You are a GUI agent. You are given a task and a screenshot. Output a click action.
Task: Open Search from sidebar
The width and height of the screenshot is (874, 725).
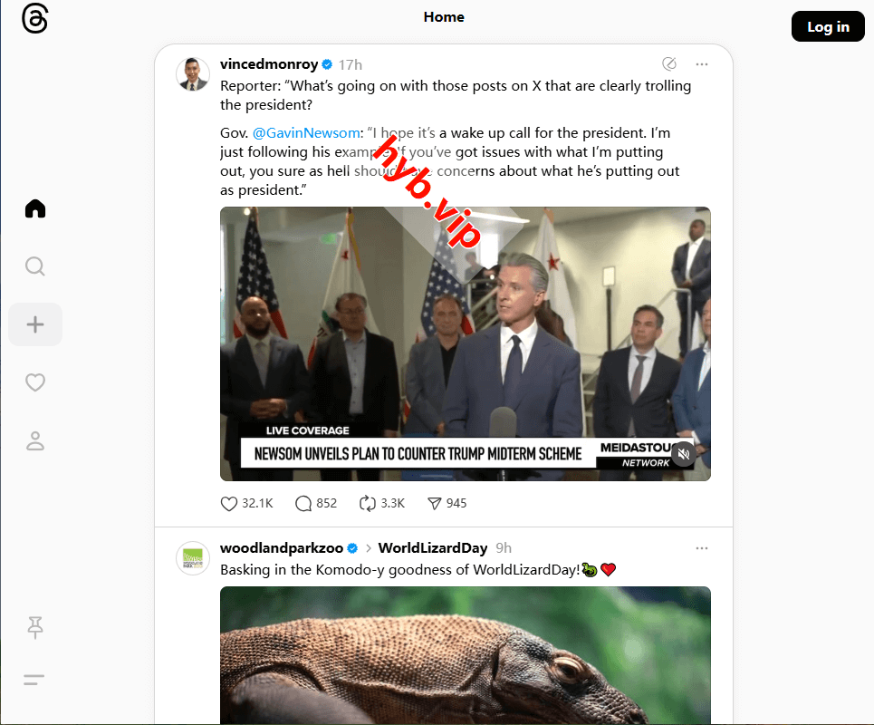[35, 266]
